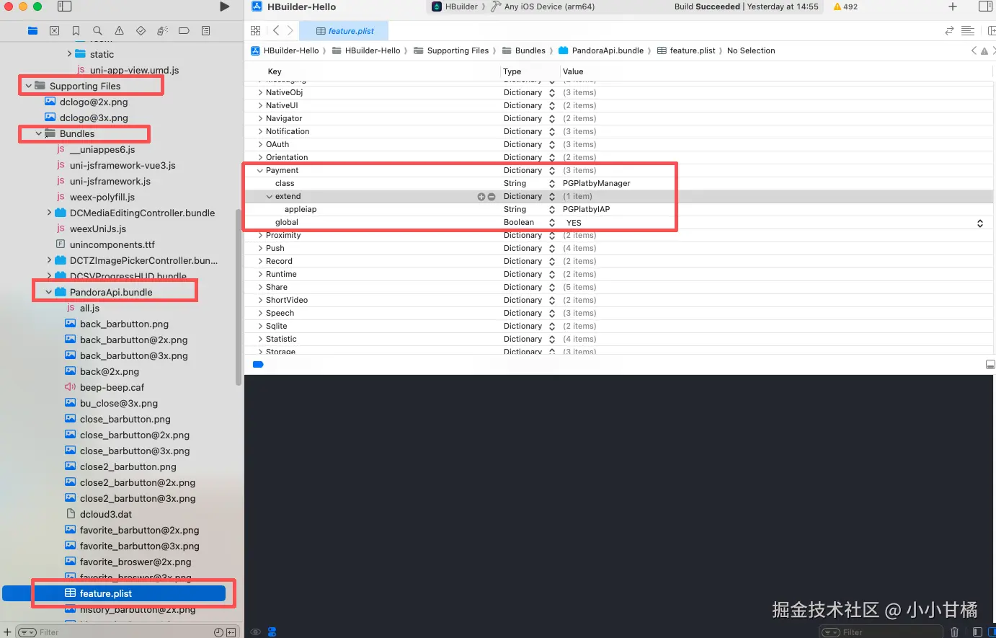Click the PandoraApi.bundle breadcrumb item
This screenshot has width=996, height=638.
click(601, 50)
